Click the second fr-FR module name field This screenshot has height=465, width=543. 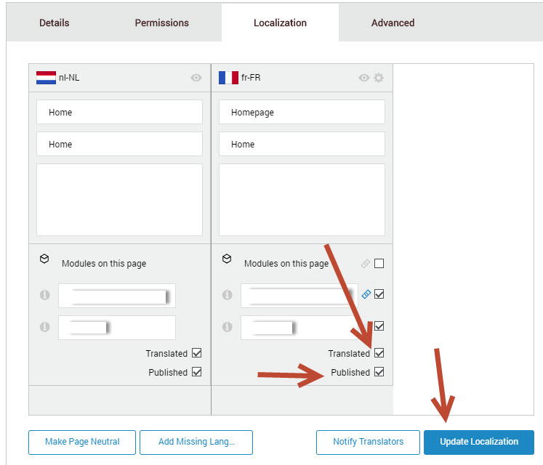click(299, 328)
